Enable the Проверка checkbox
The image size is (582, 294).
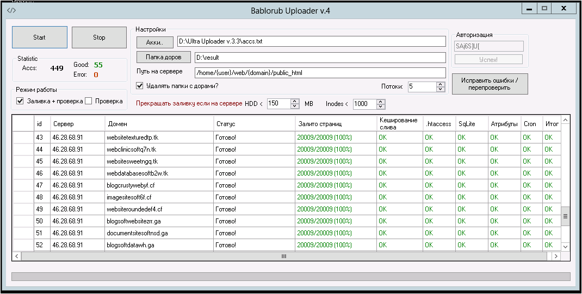[x=88, y=101]
